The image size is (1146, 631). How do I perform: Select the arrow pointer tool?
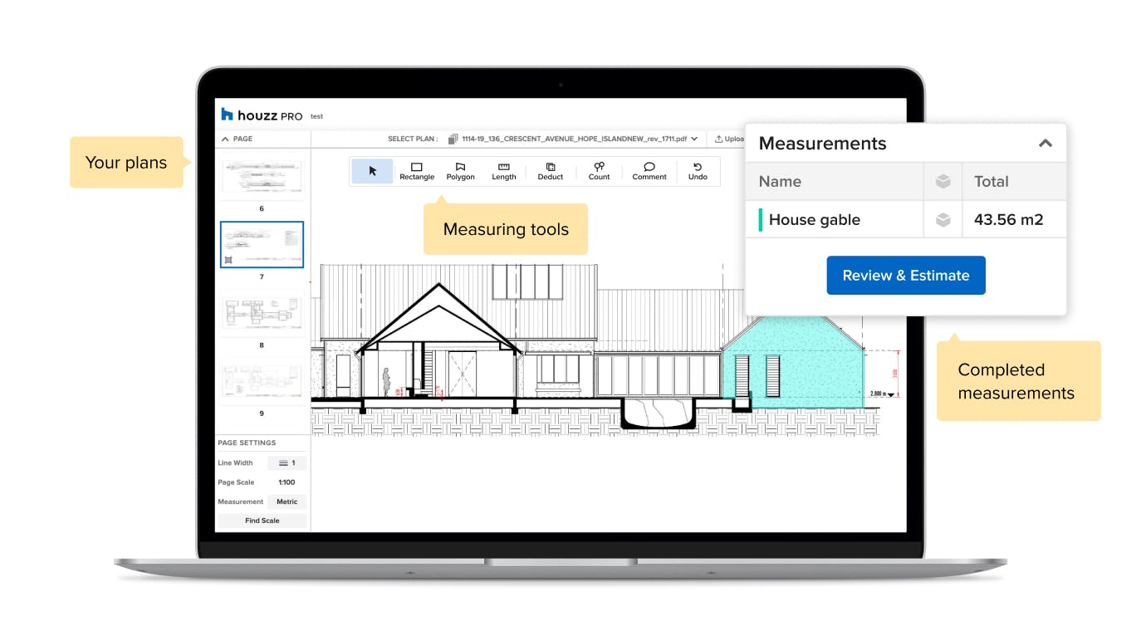372,171
